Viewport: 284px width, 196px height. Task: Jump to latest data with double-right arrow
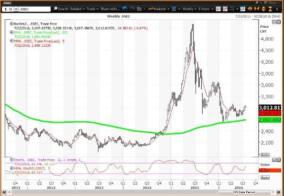click(279, 192)
